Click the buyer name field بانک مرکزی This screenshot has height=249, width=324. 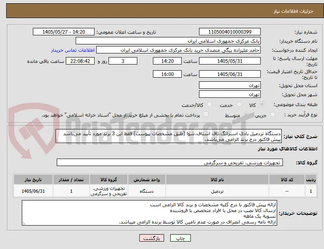click(168, 41)
